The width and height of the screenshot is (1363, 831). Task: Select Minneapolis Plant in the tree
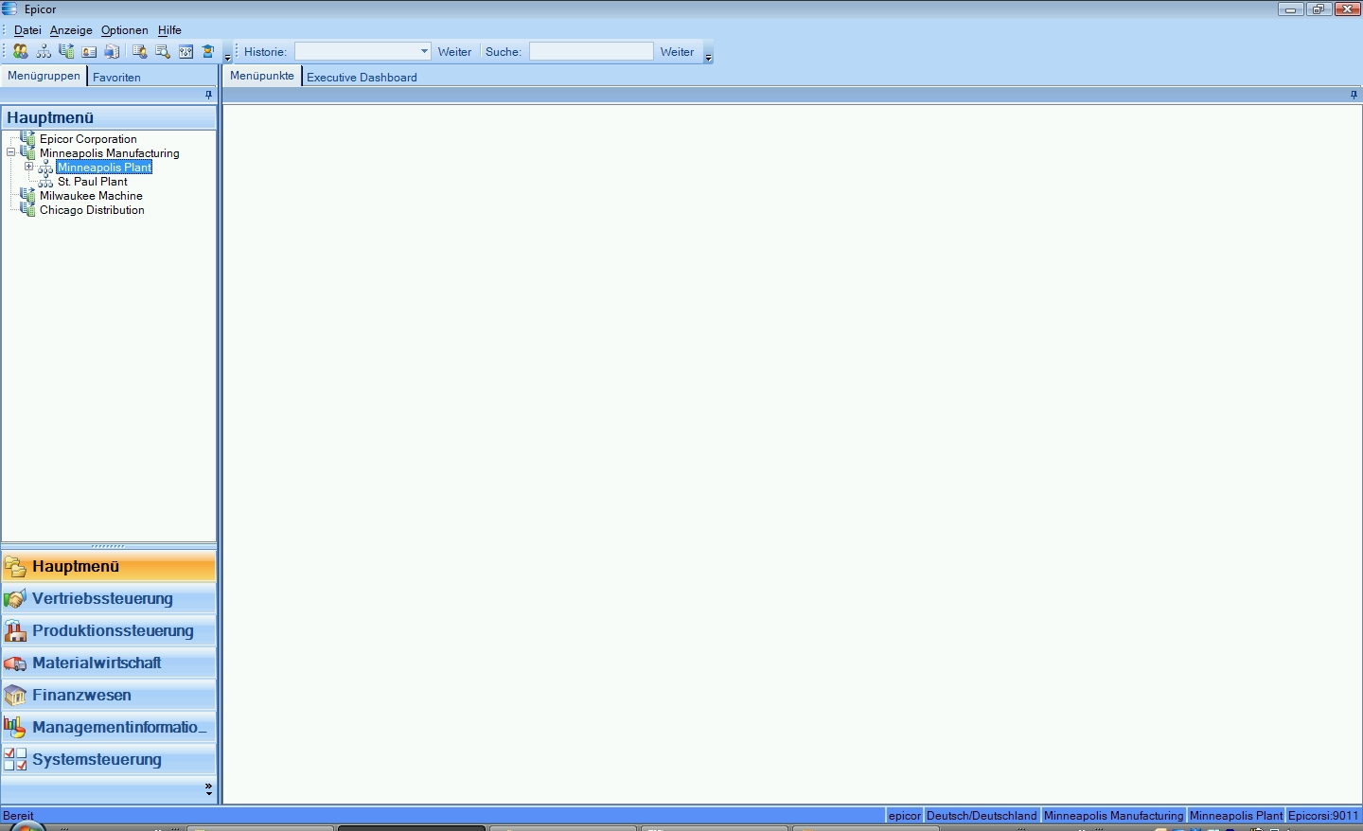pos(104,168)
